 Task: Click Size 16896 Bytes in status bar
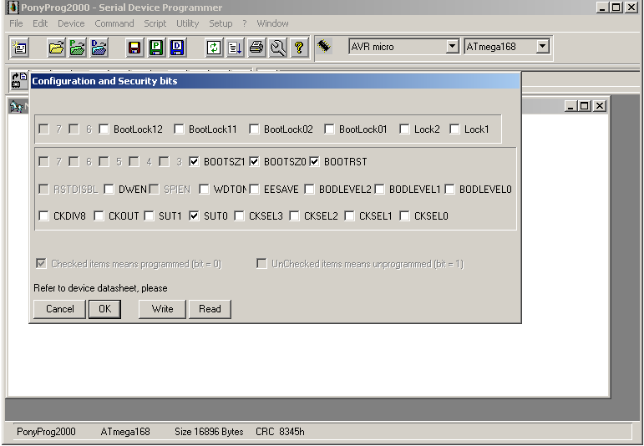pyautogui.click(x=209, y=432)
